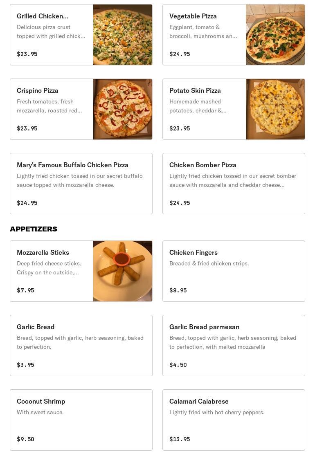Viewport: 315px width, 458px height.
Task: Click the Grilled Chicken pizza photo
Action: tap(123, 35)
